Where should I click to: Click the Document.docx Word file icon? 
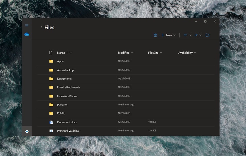[x=51, y=122]
